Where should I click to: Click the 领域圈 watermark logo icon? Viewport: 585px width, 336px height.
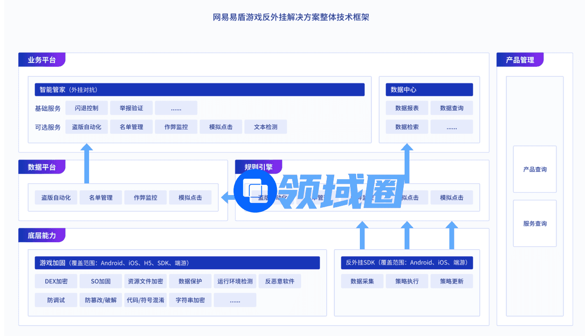(x=255, y=191)
